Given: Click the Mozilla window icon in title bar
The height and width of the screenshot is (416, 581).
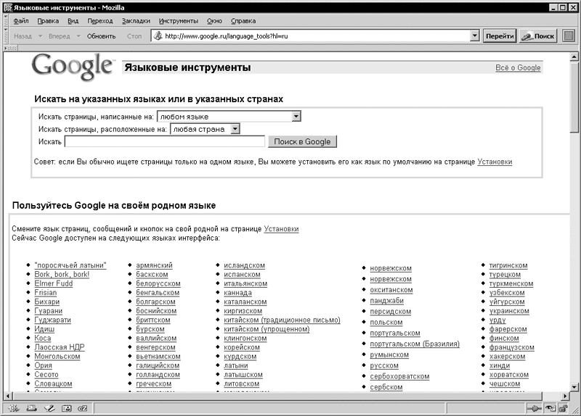Looking at the screenshot, I should (x=8, y=7).
